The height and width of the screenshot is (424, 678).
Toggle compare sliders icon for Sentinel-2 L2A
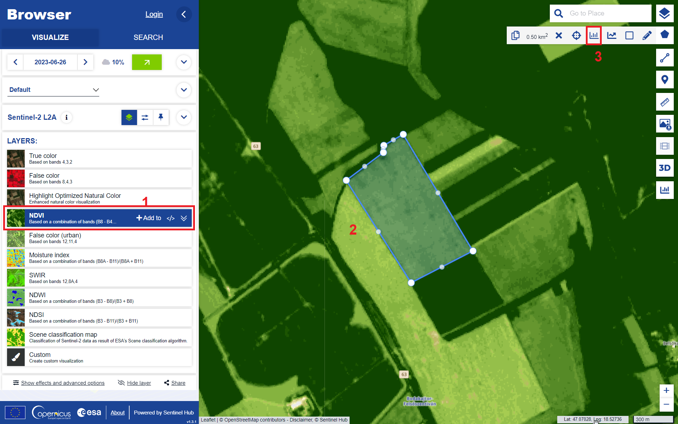tap(145, 117)
